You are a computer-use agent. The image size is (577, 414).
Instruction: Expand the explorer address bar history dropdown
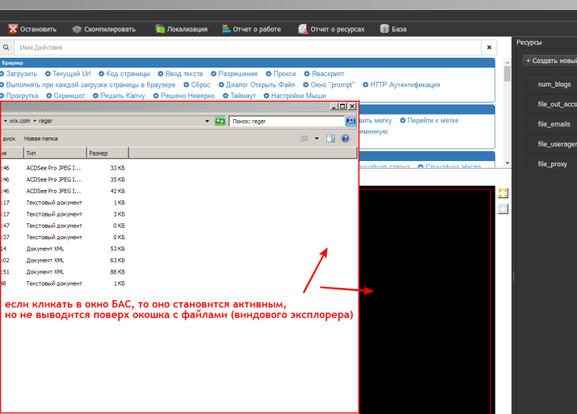click(207, 121)
